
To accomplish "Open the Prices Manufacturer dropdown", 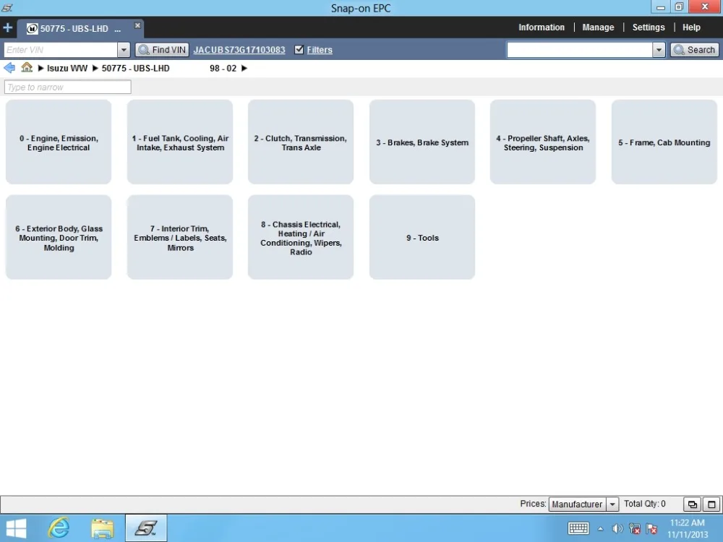I will click(583, 504).
